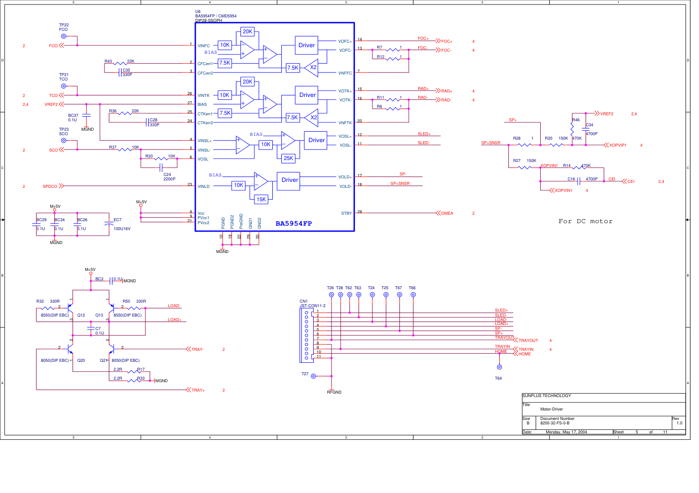Click resistor R27 150K
The image size is (699, 493).
525,164
